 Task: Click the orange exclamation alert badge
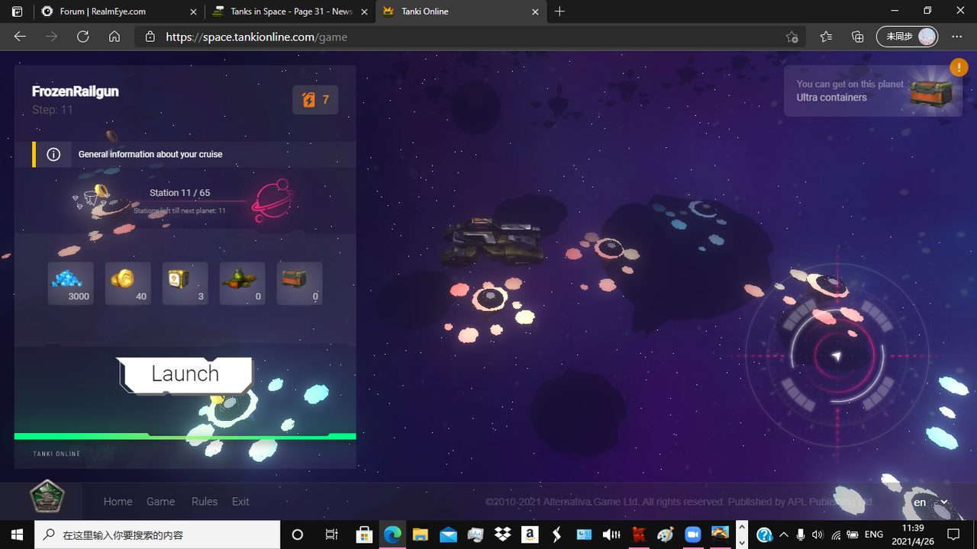(959, 66)
